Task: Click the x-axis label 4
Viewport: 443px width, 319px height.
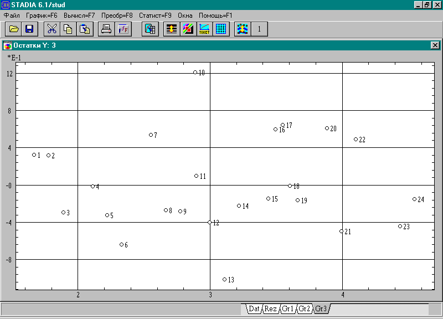Action: (x=343, y=295)
